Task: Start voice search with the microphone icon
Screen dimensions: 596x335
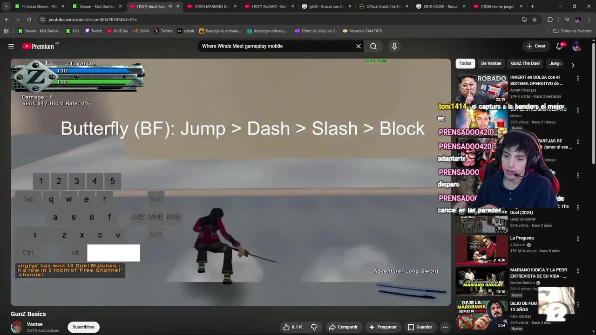Action: click(394, 46)
